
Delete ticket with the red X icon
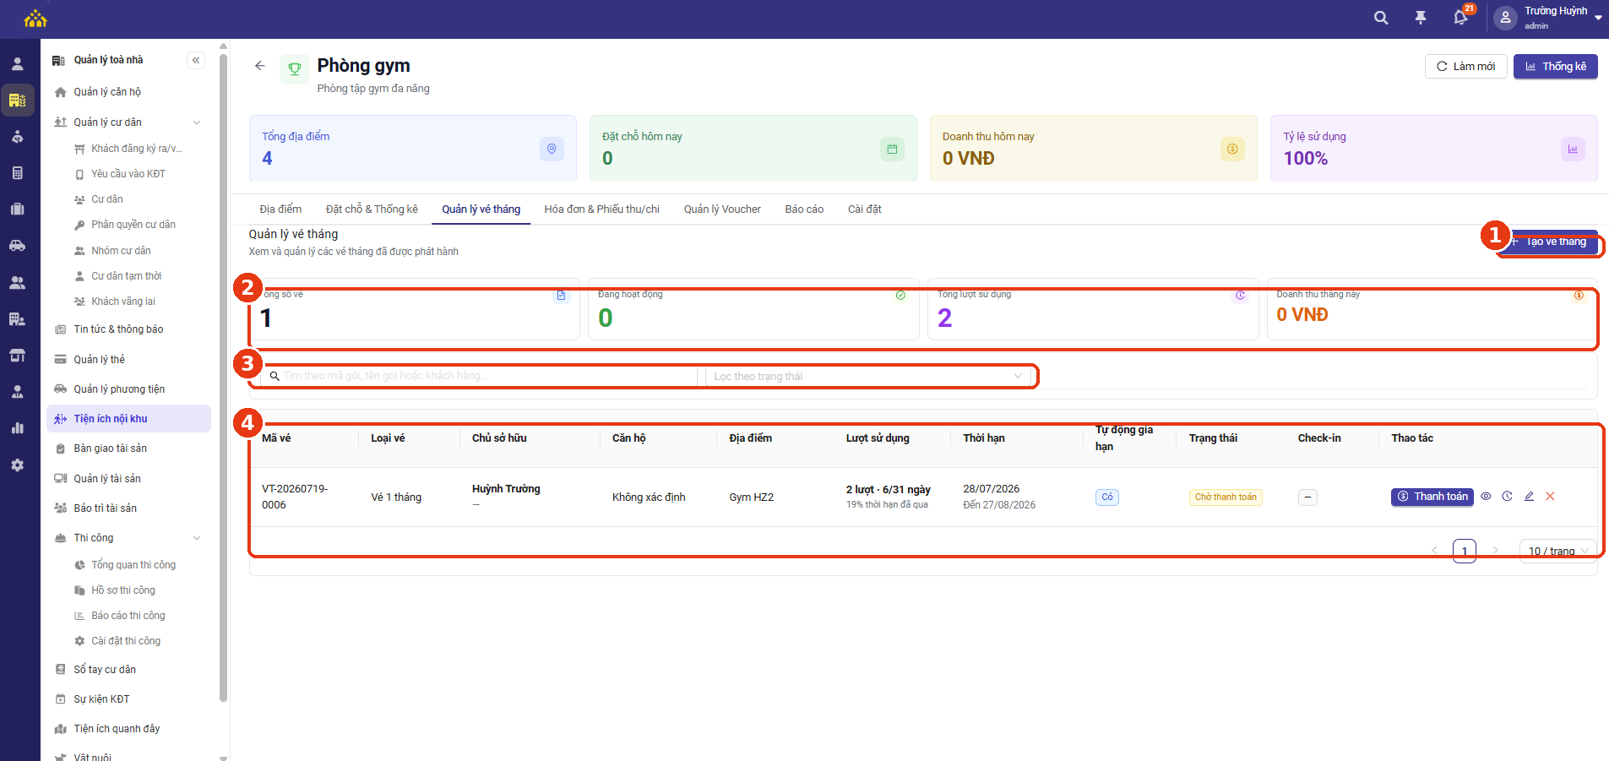[1550, 497]
